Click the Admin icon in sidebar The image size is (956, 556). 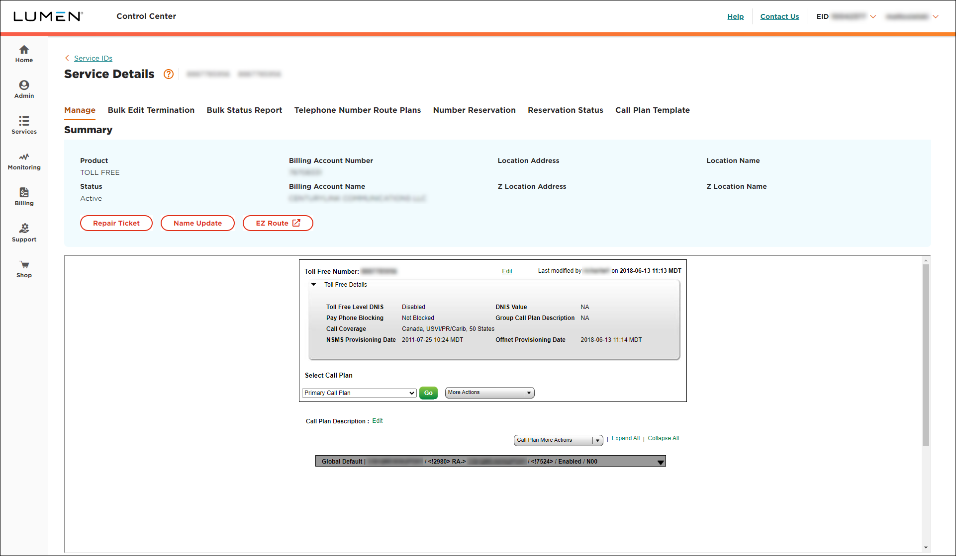pyautogui.click(x=24, y=85)
